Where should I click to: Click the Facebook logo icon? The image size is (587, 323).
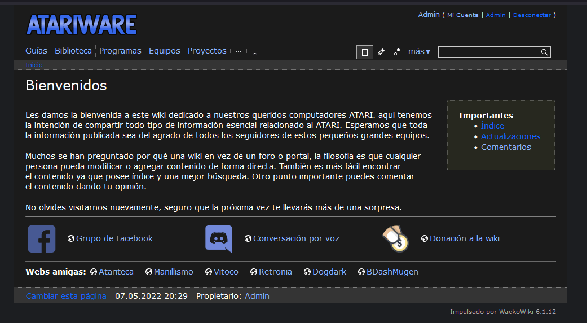pos(42,239)
